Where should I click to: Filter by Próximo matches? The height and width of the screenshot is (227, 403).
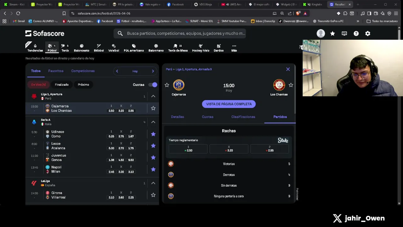(83, 84)
